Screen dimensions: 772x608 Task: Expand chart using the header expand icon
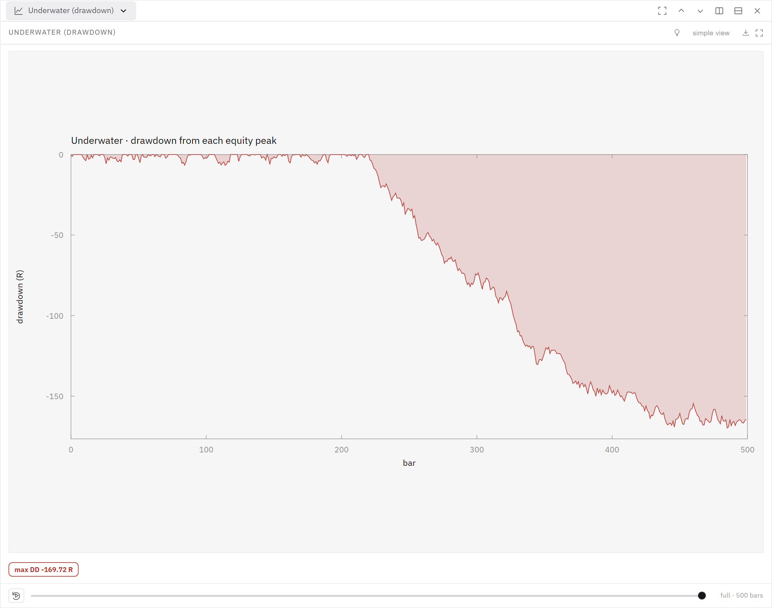[x=759, y=33]
